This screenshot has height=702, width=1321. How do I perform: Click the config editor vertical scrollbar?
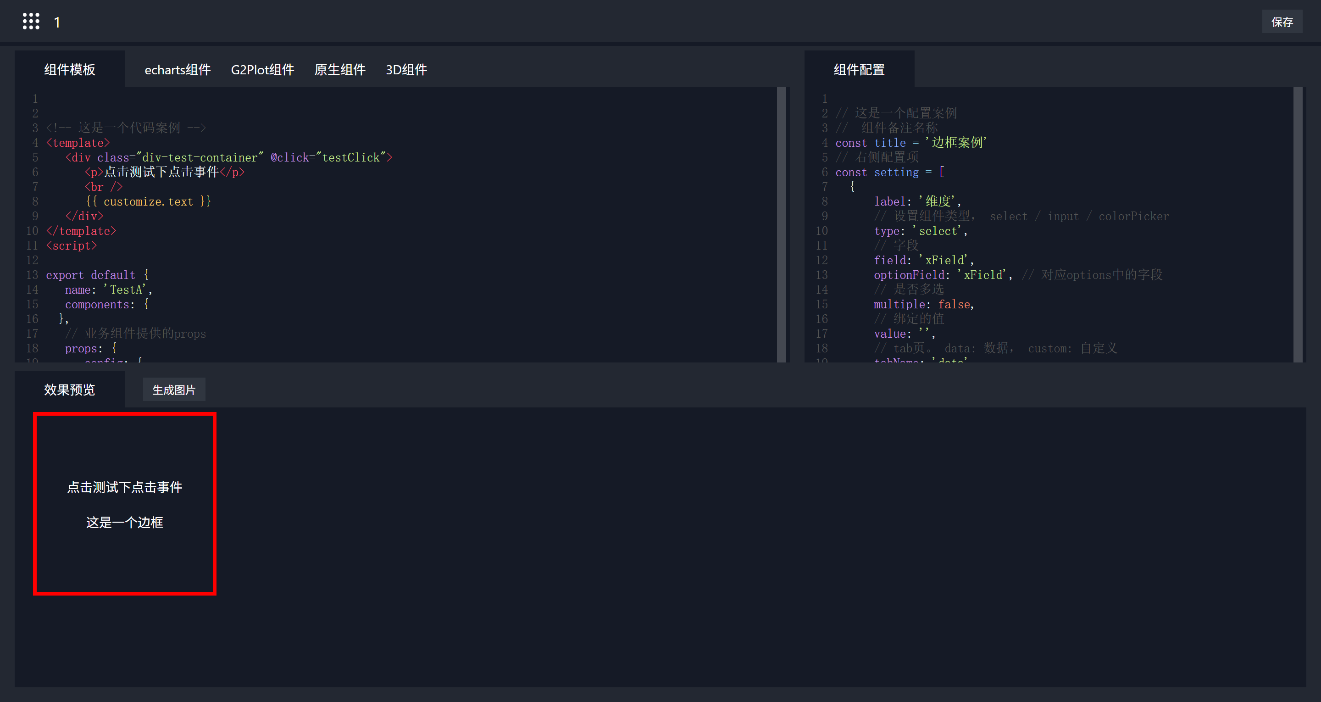click(x=1298, y=224)
